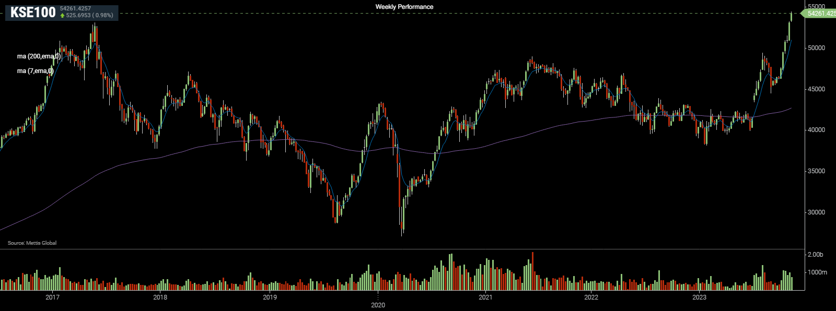
Task: Click the 55000 price axis label
Action: [x=817, y=7]
